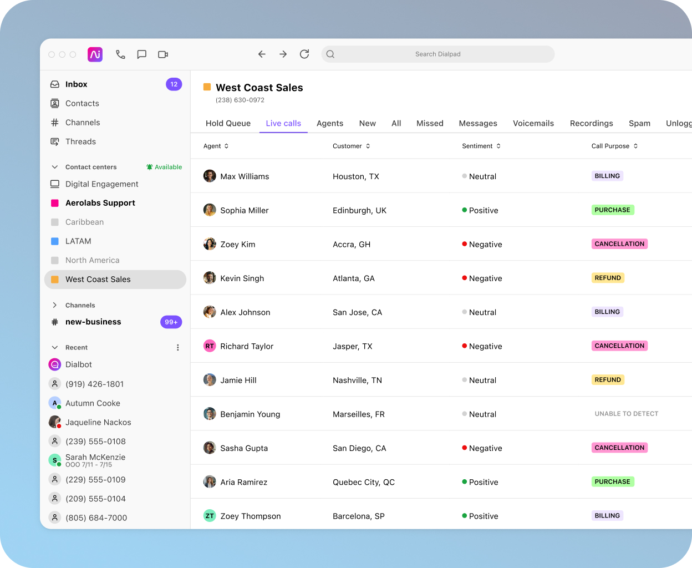The image size is (692, 568).
Task: Open the Hold Queue tab
Action: pyautogui.click(x=228, y=123)
